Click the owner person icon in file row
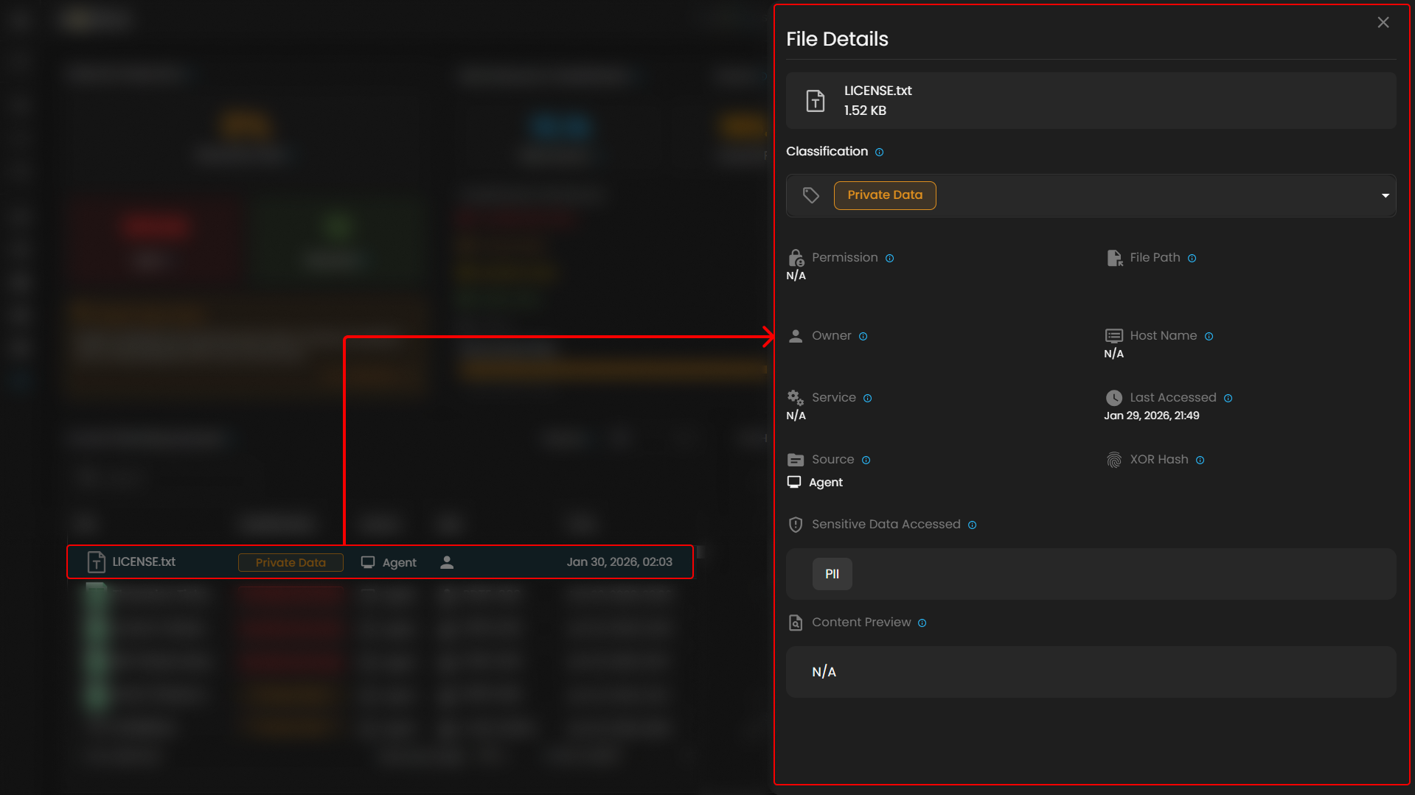1415x795 pixels. coord(447,563)
